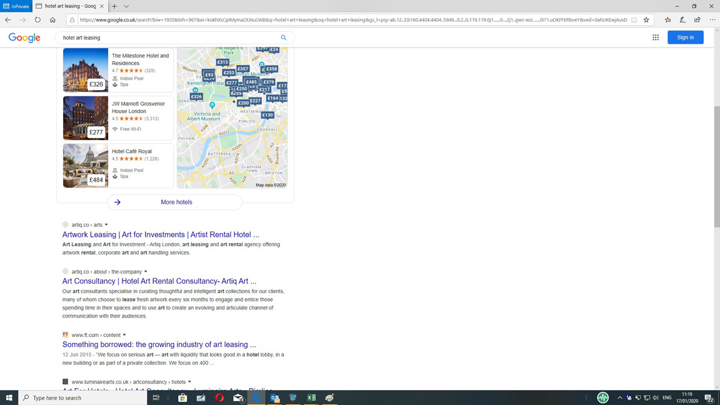Screen dimensions: 720x405
Task: Go to browser home page icon
Action: pos(52,20)
